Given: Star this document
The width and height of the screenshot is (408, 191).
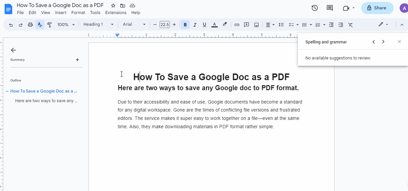Looking at the screenshot, I should coord(113,6).
